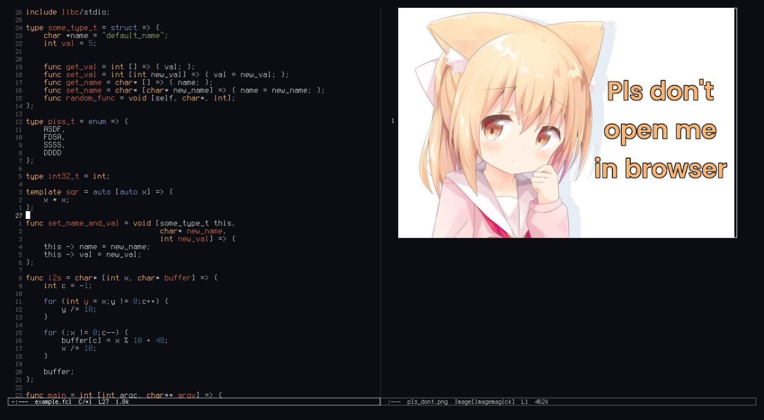The height and width of the screenshot is (420, 764).
Task: Click the 'func i2s' definition line
Action: click(x=121, y=278)
